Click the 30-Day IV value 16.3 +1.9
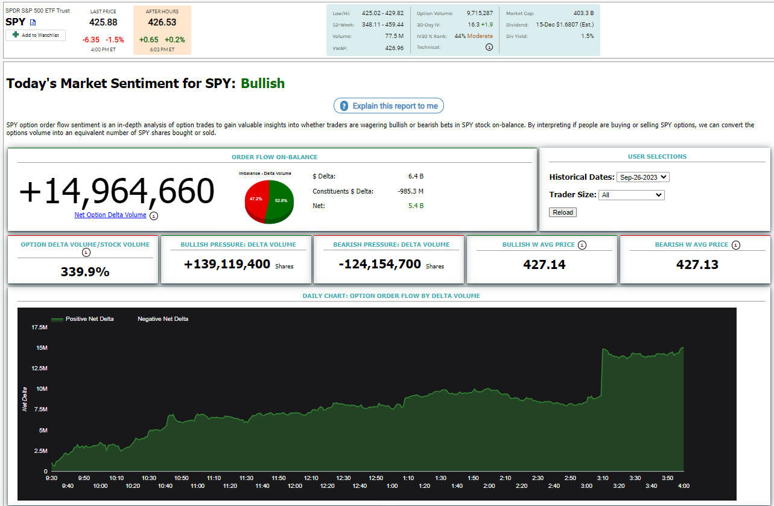The height and width of the screenshot is (506, 774). tap(480, 25)
